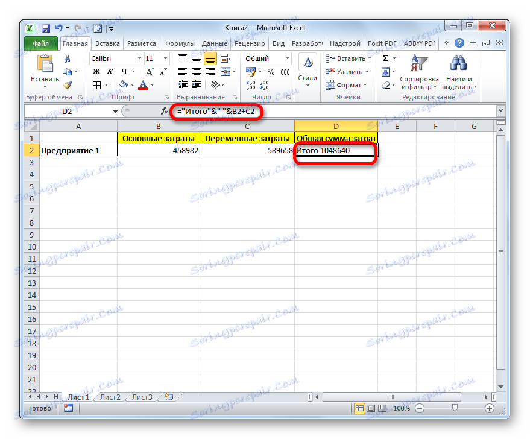Image resolution: width=530 pixels, height=439 pixels.
Task: Open the number format dropdown showing Общий
Action: coord(288,58)
